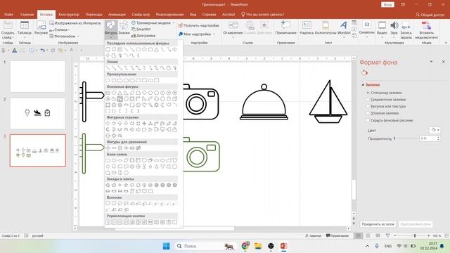Click the Undo arrow in quick toolbar

tap(42, 50)
